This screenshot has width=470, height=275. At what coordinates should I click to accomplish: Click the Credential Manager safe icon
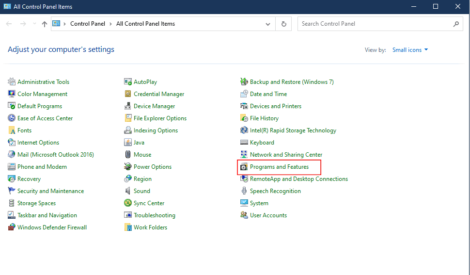click(x=128, y=94)
